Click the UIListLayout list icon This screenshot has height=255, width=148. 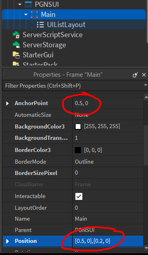[40, 25]
